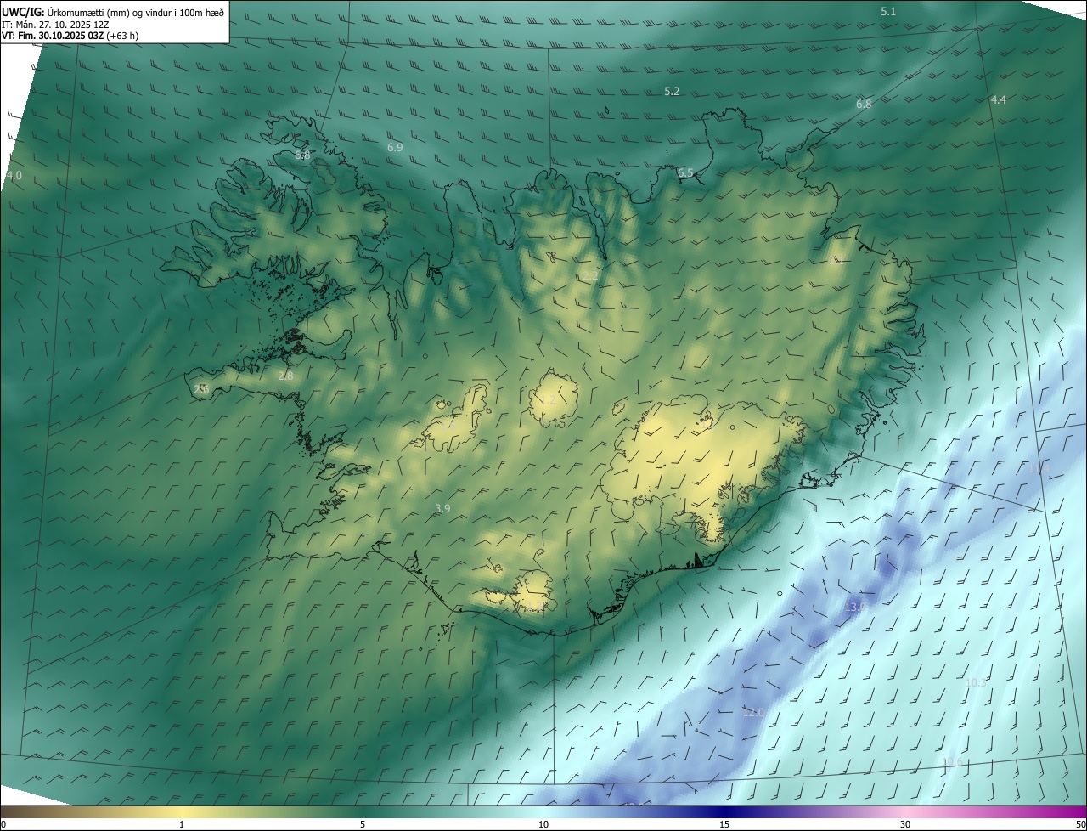Click the initial time line 'IT: Mán. 27. 10. 2025 12Z'
The width and height of the screenshot is (1087, 831).
(54, 24)
